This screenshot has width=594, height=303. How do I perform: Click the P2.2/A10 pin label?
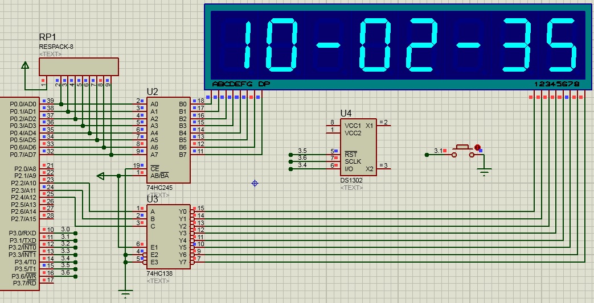coord(24,183)
